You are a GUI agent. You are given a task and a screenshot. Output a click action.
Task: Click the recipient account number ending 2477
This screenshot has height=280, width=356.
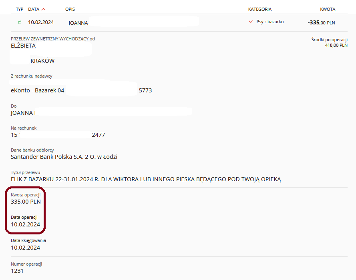pos(98,135)
